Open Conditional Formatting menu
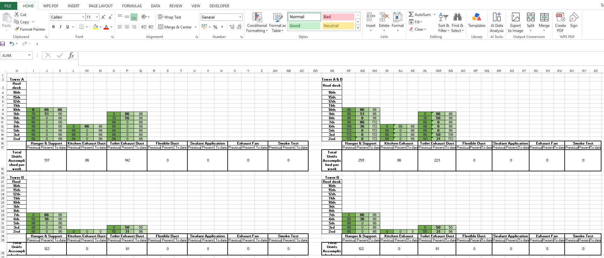604x258 pixels. pyautogui.click(x=257, y=22)
